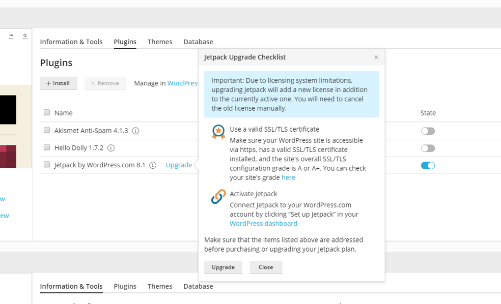This screenshot has height=304, width=501.
Task: Disable the Jetpack plugin state toggle
Action: [x=428, y=166]
